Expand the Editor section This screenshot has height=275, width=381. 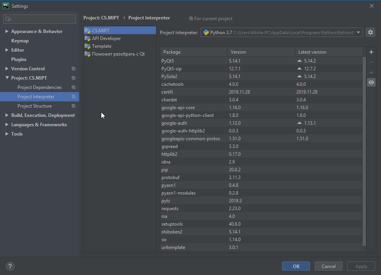(7, 50)
